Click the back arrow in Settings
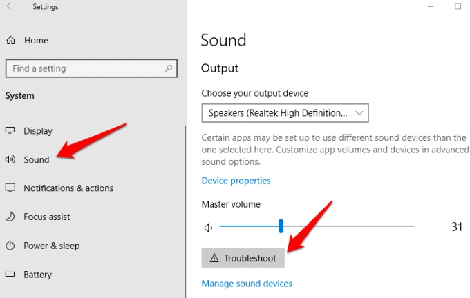This screenshot has height=298, width=470. point(10,7)
